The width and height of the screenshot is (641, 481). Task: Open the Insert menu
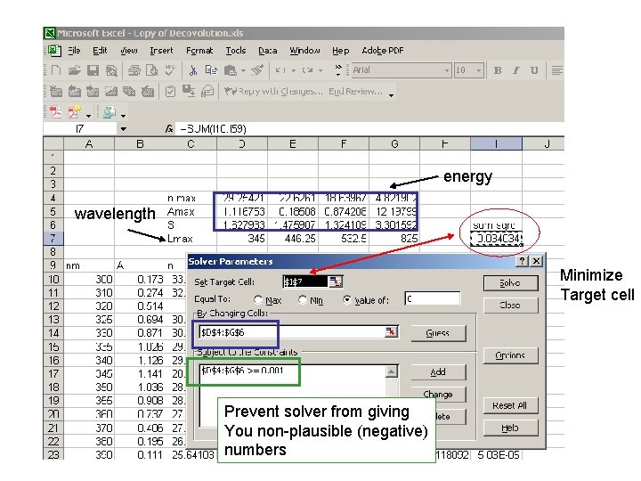click(161, 51)
